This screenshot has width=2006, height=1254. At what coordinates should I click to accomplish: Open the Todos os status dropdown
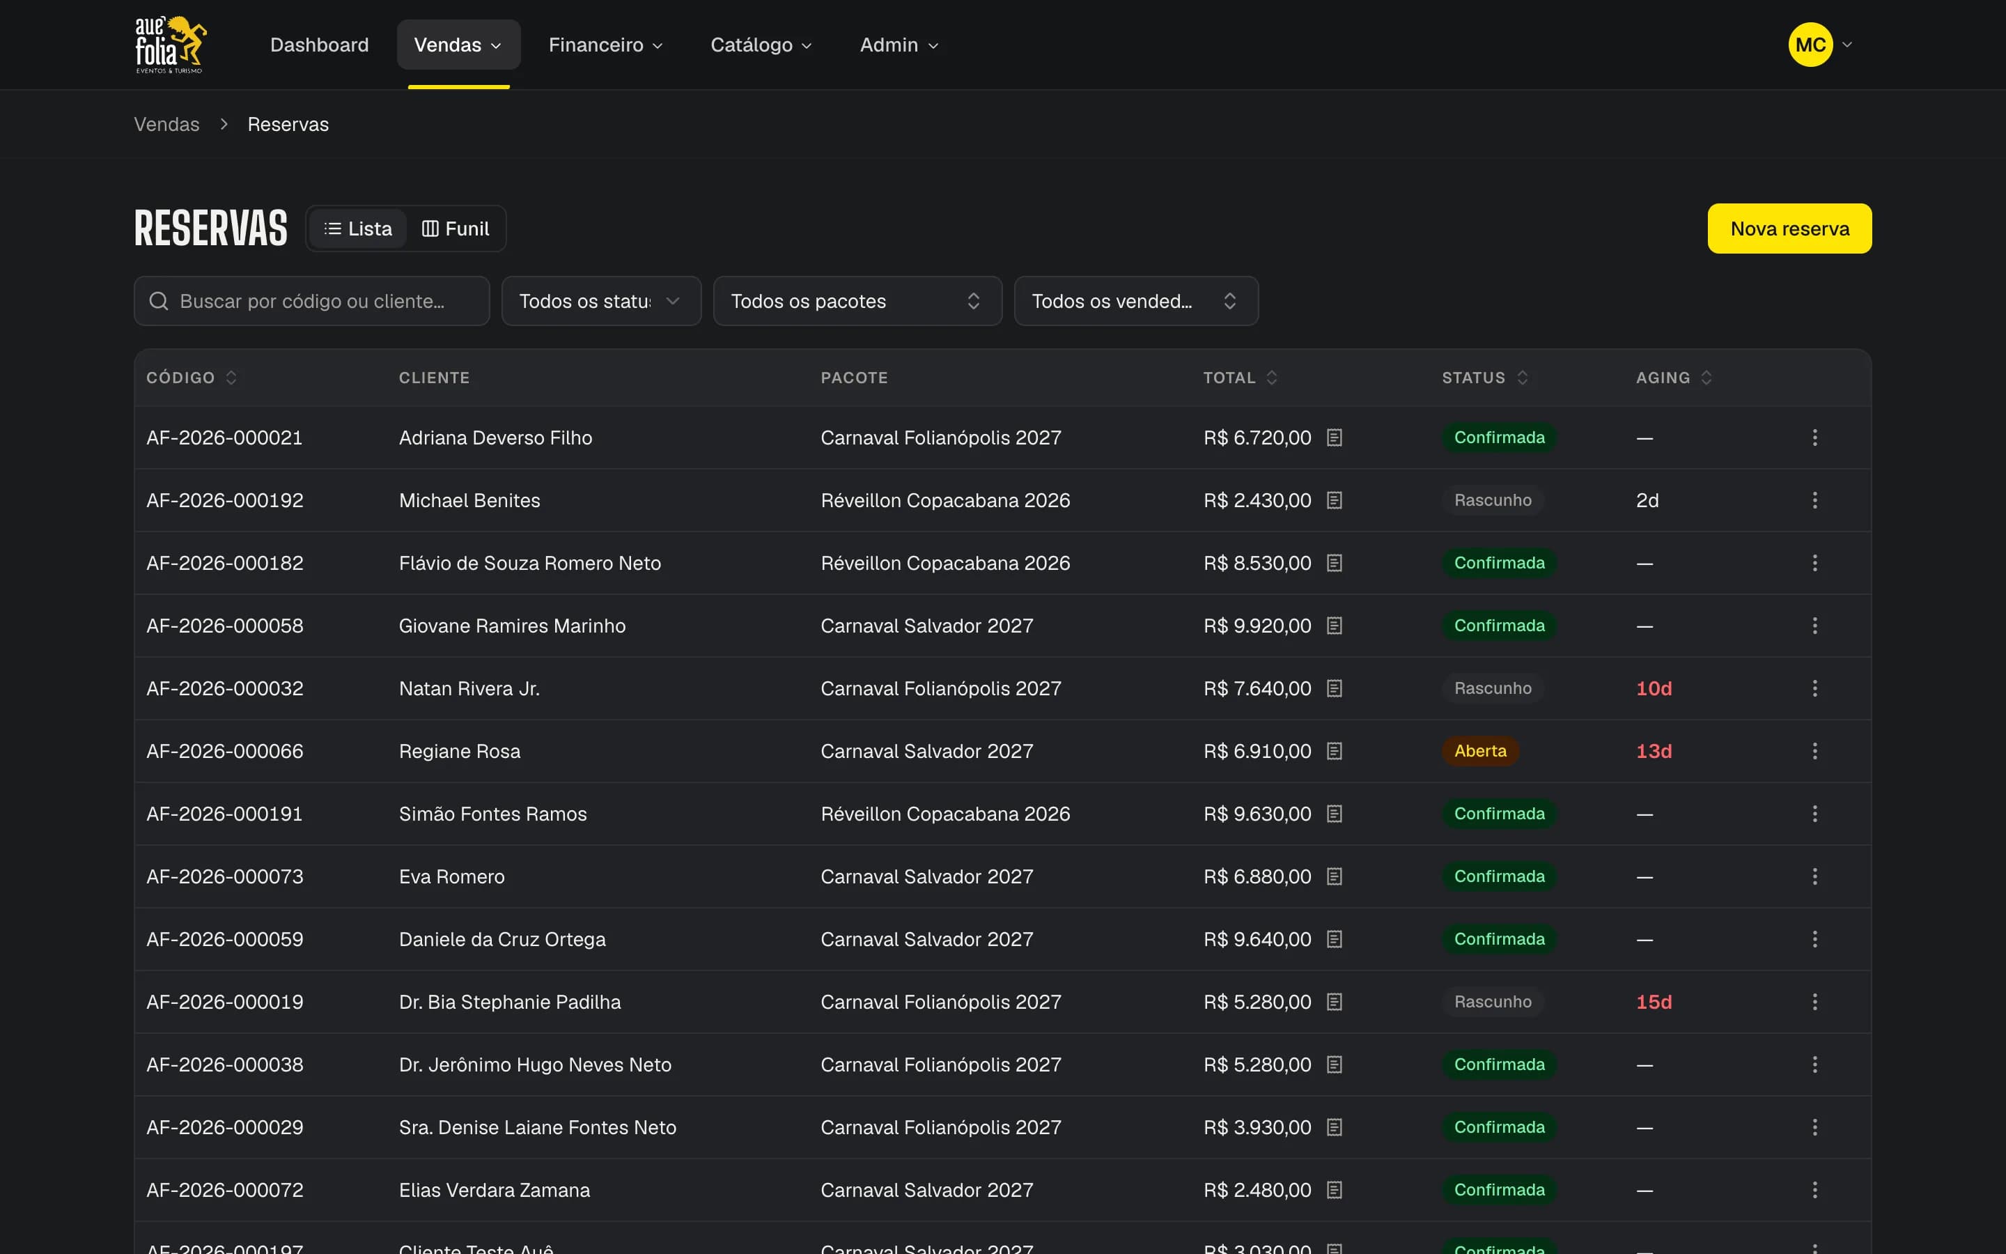pyautogui.click(x=601, y=301)
